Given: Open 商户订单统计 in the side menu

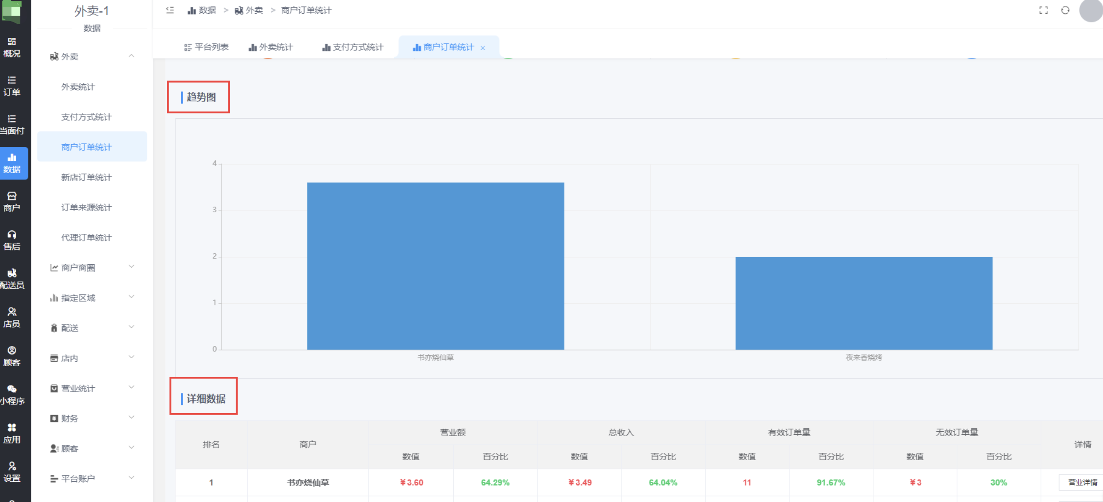Looking at the screenshot, I should click(92, 147).
